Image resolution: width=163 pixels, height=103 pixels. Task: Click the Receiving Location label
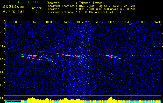coord(60,6)
